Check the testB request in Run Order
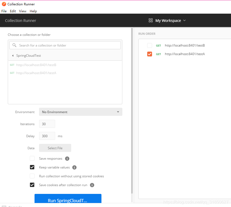Viewport: 231px width, 207px height. 150,45
